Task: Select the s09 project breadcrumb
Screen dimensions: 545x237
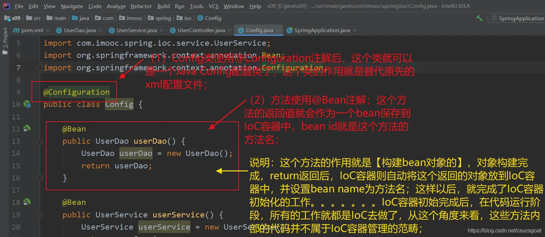Action: tap(13, 18)
